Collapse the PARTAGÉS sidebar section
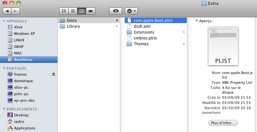The height and width of the screenshot is (132, 257). [x=4, y=68]
